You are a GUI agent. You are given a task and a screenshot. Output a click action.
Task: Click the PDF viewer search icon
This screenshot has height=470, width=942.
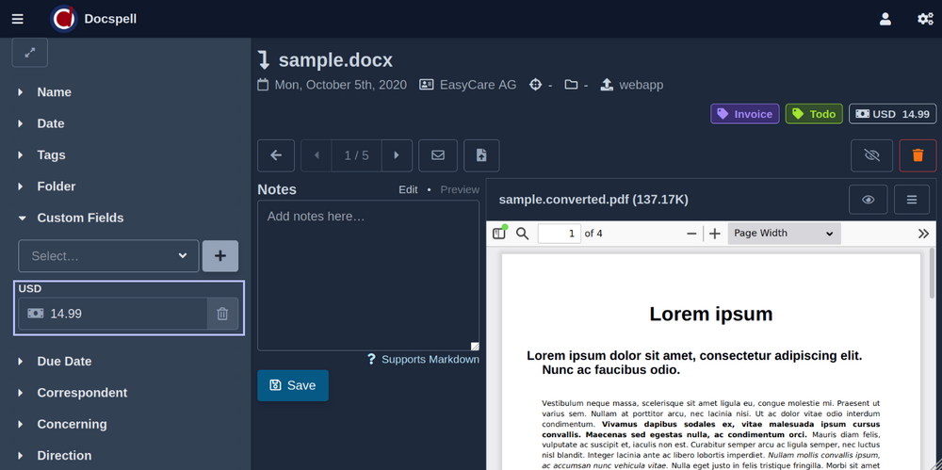coord(523,234)
